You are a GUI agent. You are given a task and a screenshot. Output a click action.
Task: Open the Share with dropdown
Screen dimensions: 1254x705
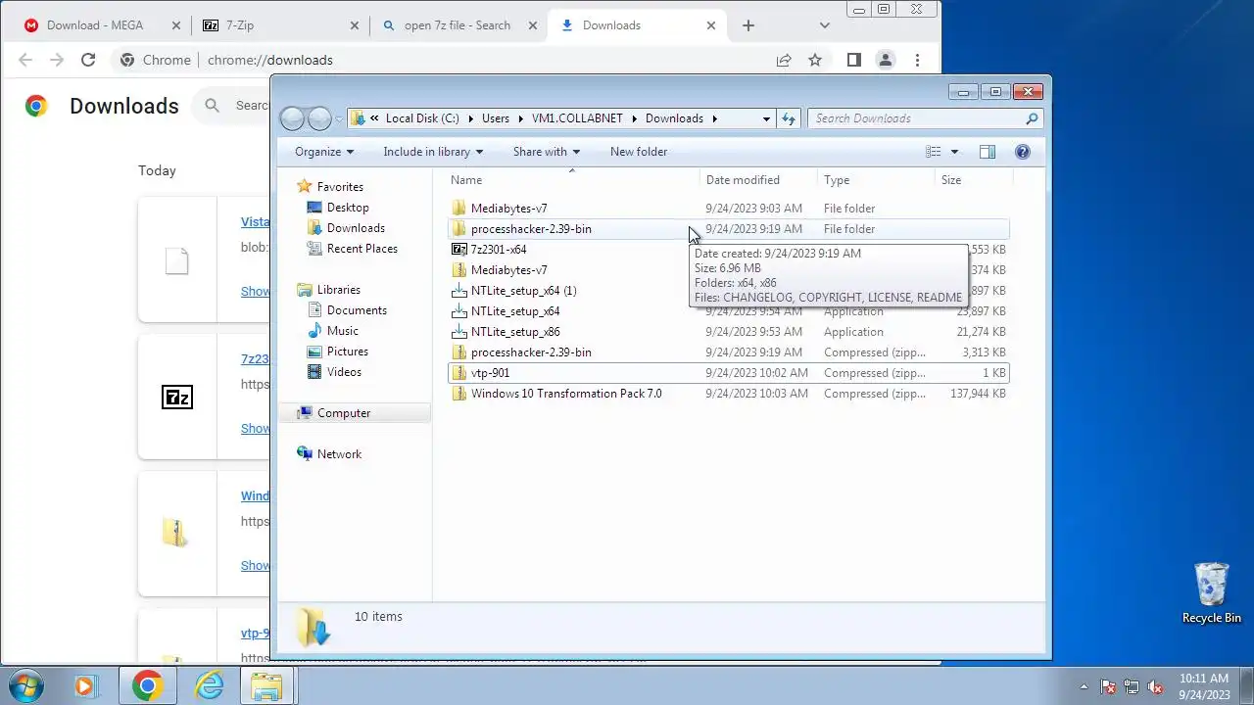click(547, 152)
